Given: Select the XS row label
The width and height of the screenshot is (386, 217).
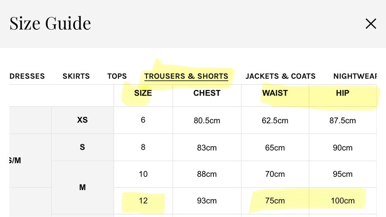Looking at the screenshot, I should click(82, 120).
